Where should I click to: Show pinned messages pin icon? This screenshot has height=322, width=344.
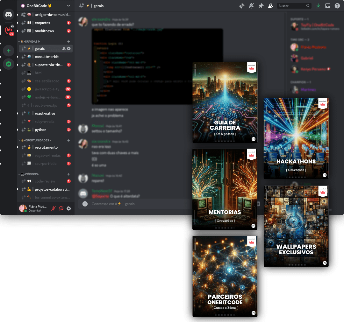261,6
